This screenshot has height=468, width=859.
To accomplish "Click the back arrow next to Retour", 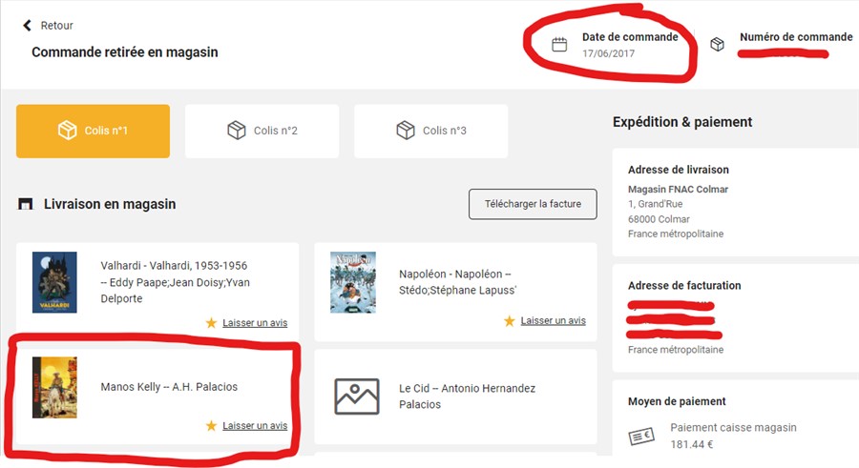I will [27, 26].
